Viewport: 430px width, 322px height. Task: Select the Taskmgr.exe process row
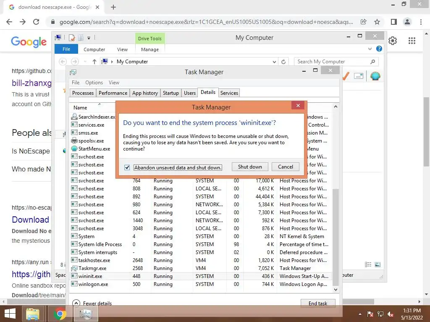coord(201,268)
